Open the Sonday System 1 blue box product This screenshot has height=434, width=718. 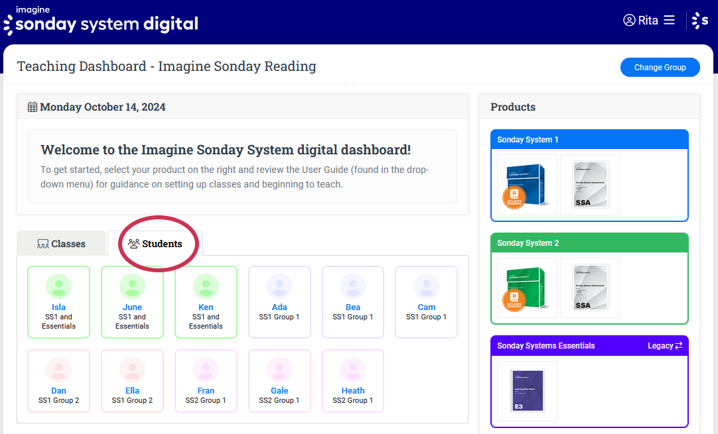[527, 185]
